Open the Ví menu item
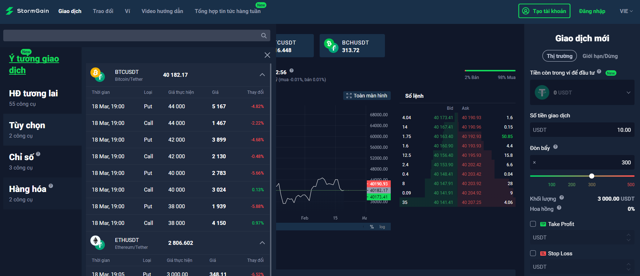640x276 pixels. coord(127,11)
